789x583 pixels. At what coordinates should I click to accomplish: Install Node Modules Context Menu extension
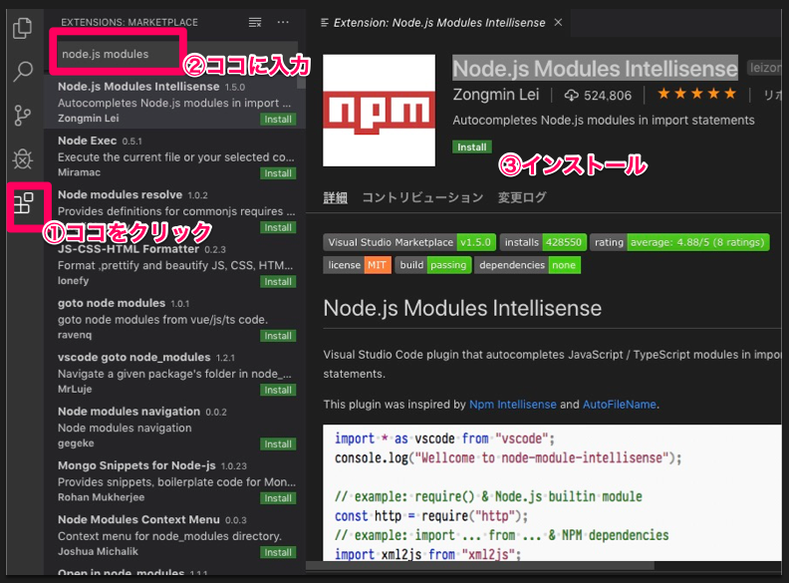pyautogui.click(x=278, y=552)
